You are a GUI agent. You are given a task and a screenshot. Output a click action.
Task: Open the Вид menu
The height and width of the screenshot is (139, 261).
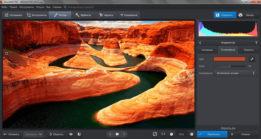(x=48, y=7)
